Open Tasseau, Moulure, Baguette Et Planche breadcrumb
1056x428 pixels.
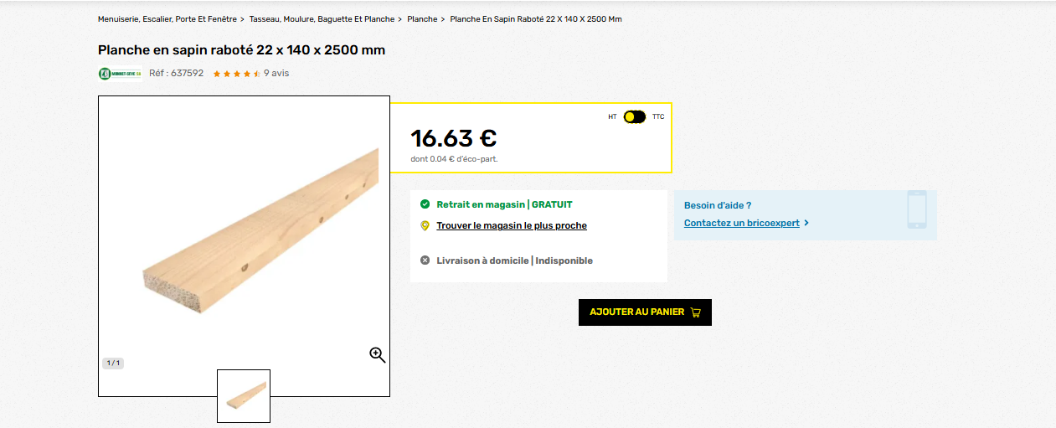[x=322, y=19]
